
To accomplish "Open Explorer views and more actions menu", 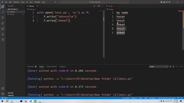I will point(22,6).
